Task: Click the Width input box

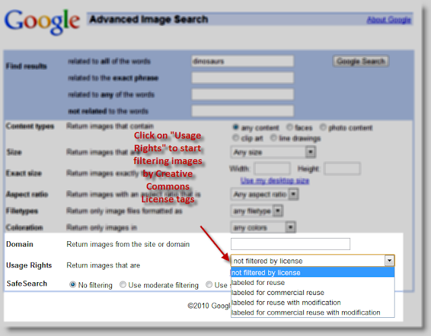Action: point(272,169)
